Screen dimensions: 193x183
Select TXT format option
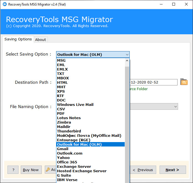[x=90, y=74]
